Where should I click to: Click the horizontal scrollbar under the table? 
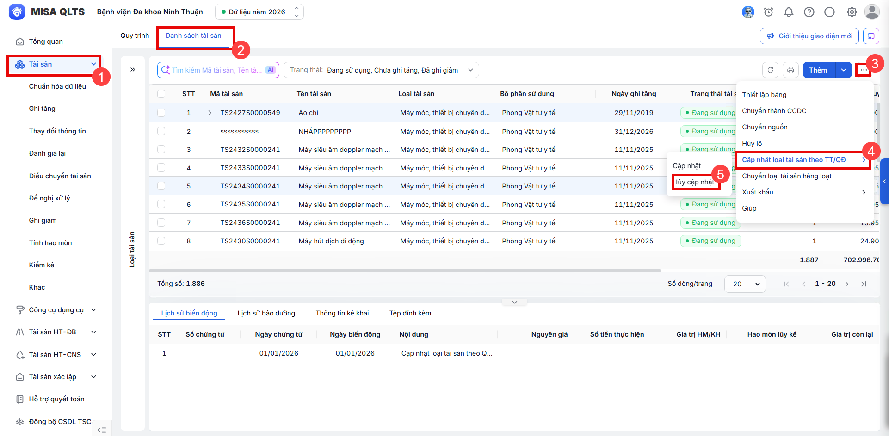pos(405,271)
